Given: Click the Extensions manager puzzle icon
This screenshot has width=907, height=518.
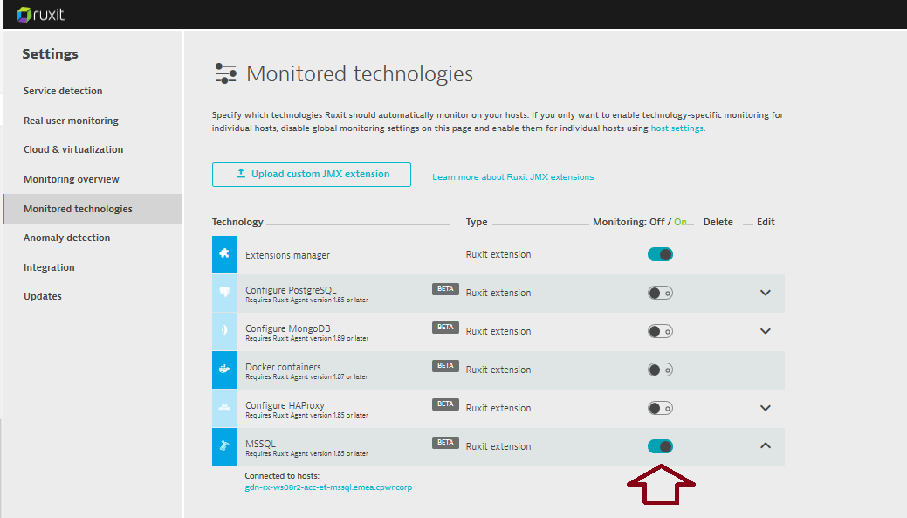Looking at the screenshot, I should 224,254.
